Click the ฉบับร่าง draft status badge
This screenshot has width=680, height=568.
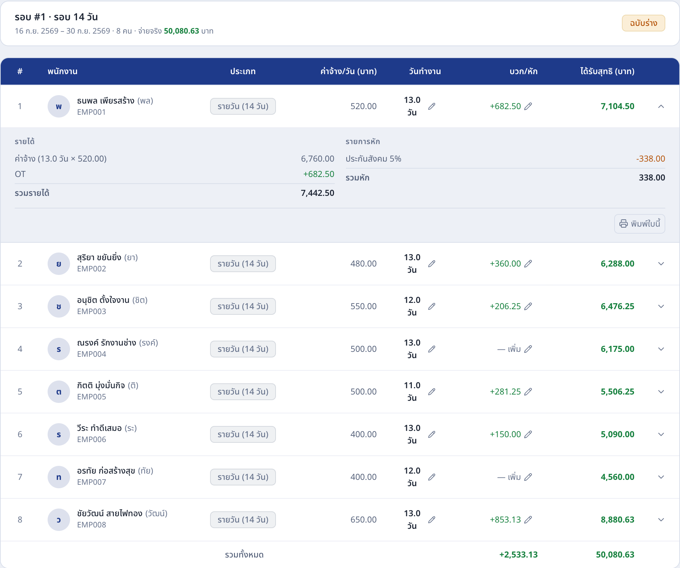click(x=643, y=23)
